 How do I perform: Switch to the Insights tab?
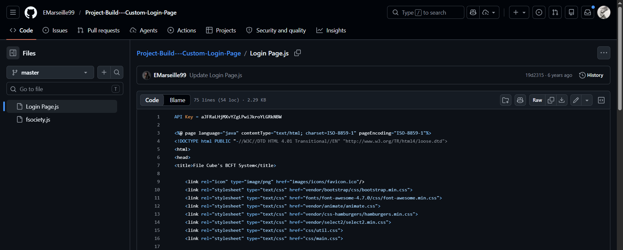331,30
